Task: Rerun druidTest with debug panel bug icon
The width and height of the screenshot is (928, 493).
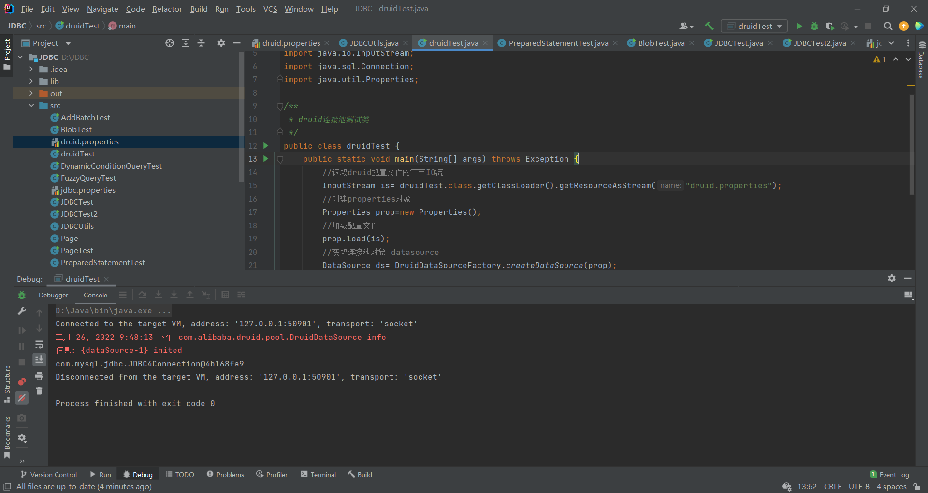Action: (x=22, y=295)
